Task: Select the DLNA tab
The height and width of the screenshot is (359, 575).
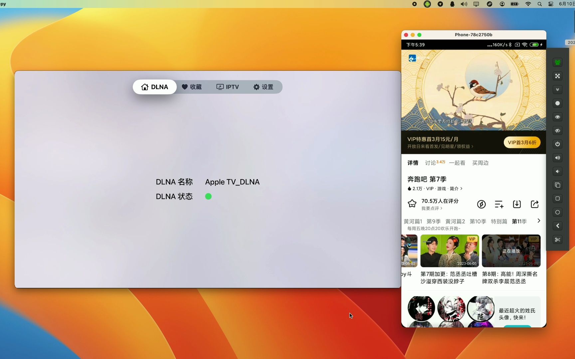Action: [155, 87]
